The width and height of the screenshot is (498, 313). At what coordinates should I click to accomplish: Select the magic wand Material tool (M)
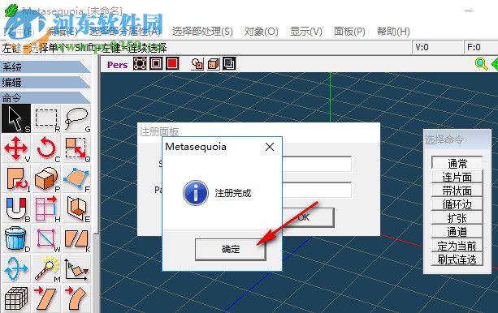(46, 269)
